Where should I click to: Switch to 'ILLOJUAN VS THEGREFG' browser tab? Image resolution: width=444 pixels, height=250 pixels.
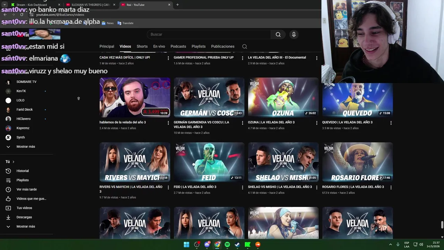90,5
